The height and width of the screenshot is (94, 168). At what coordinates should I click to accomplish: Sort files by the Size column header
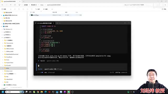[77, 12]
